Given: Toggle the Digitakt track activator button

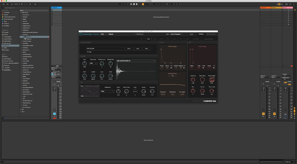Looking at the screenshot, I should coord(54,114).
